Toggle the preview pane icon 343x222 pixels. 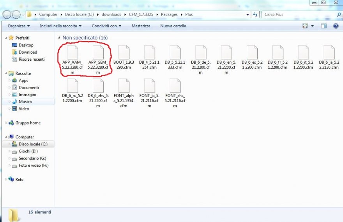pos(324,26)
